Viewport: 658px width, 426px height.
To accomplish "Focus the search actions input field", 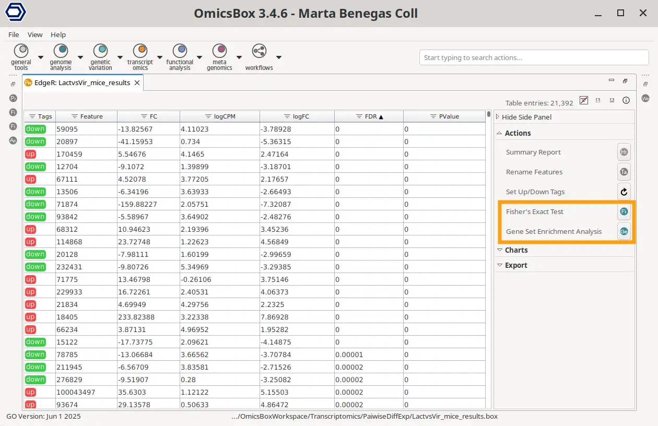I will coord(534,57).
